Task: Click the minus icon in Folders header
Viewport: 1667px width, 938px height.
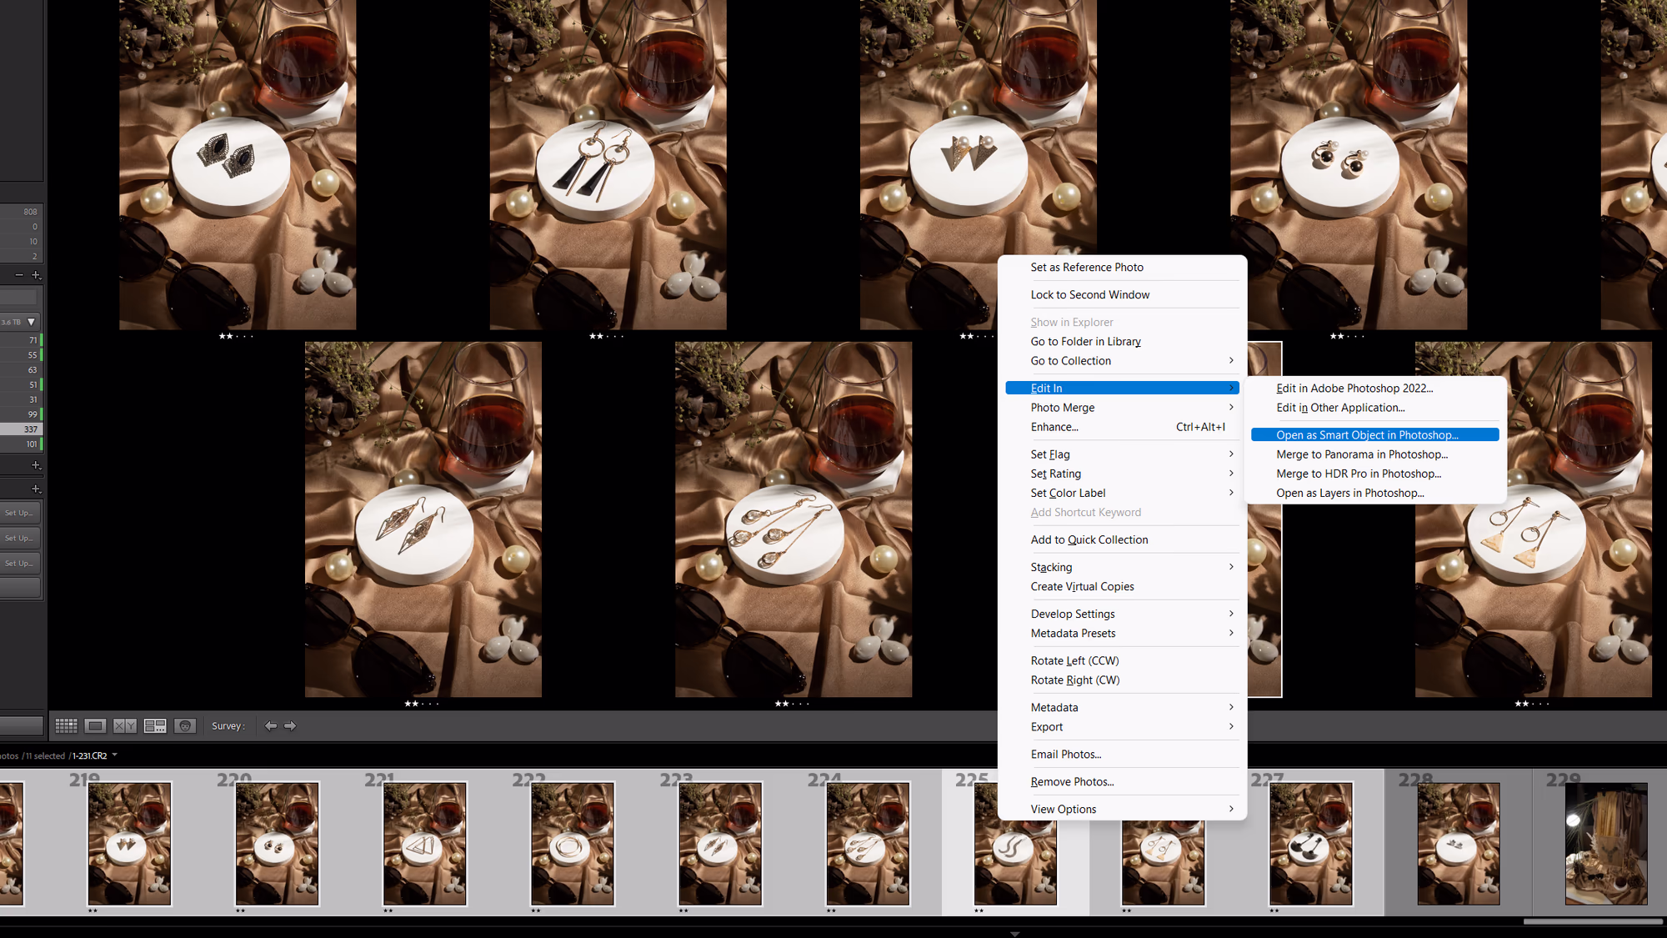Action: (18, 275)
